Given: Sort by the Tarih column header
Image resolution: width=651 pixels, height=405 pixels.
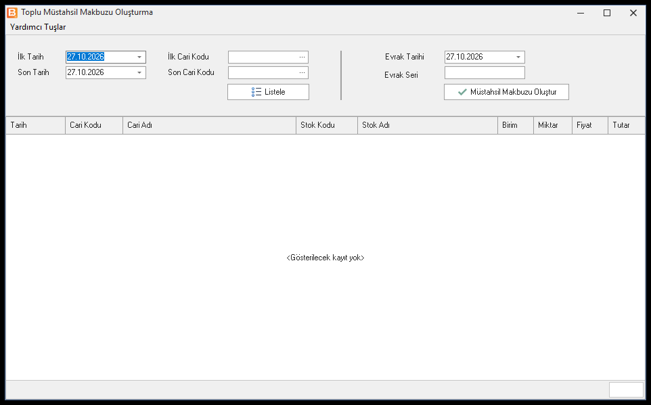Looking at the screenshot, I should click(35, 125).
